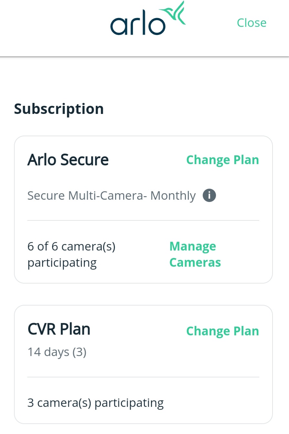This screenshot has width=289, height=434.
Task: Click 'Secure Multi-Camera- Monthly' label
Action: tap(111, 195)
